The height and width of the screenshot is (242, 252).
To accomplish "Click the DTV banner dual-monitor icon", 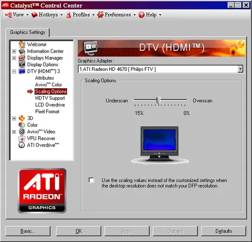I will (91, 48).
